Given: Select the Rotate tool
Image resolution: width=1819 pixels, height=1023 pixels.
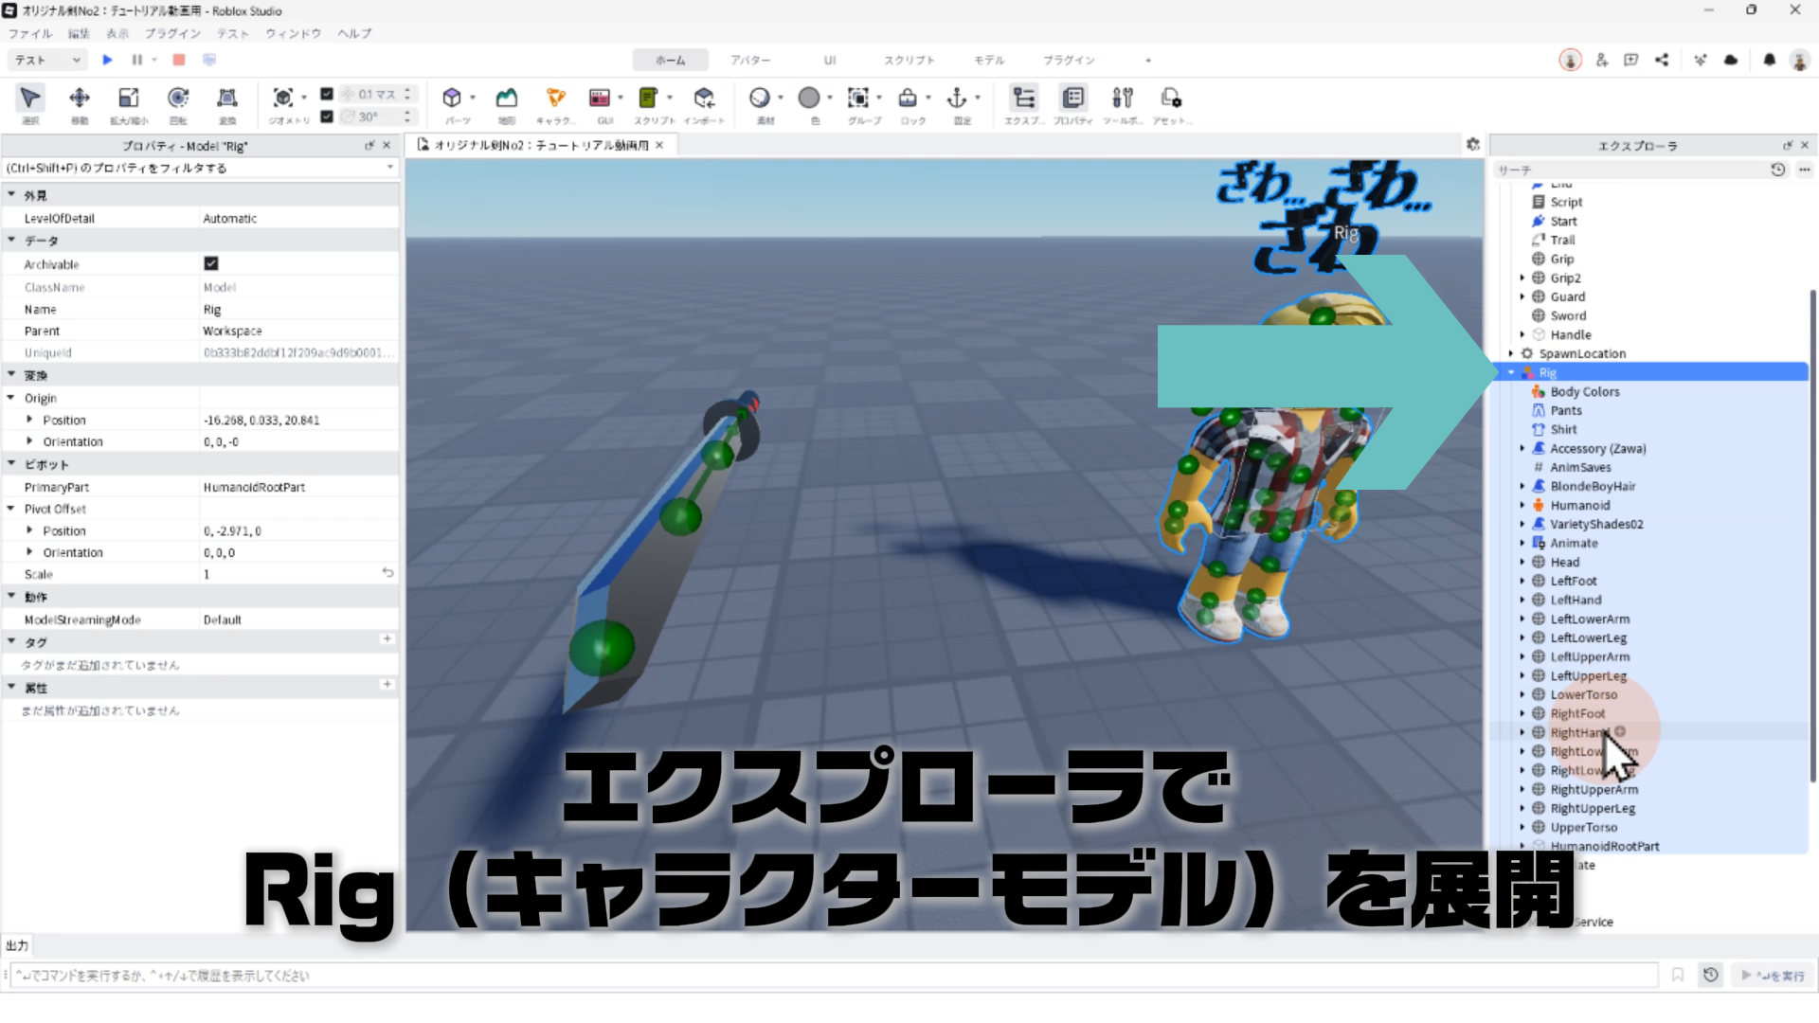Looking at the screenshot, I should tap(177, 98).
